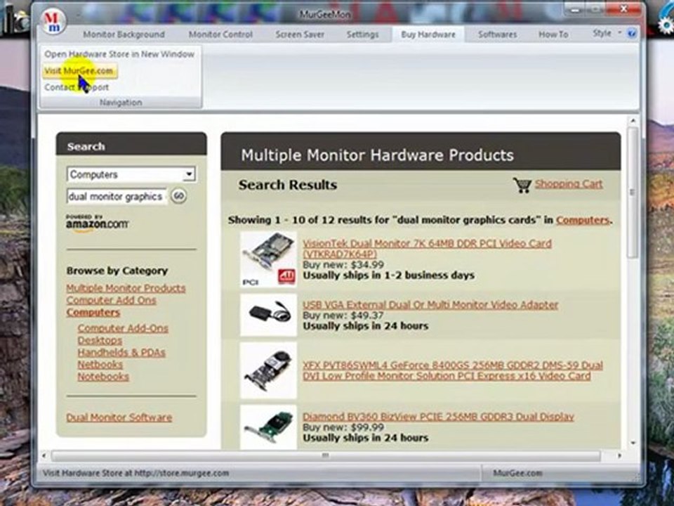Open Dual Monitor Software link

pos(119,417)
